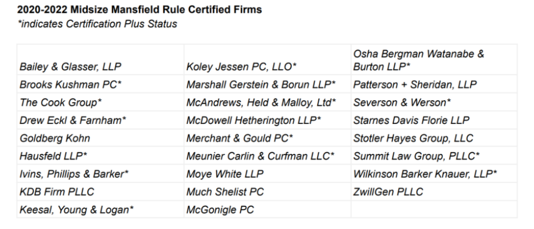Viewport: 534px width, 229px height.
Task: Select Koley Jessen PC, LLO* cell
Action: 268,59
